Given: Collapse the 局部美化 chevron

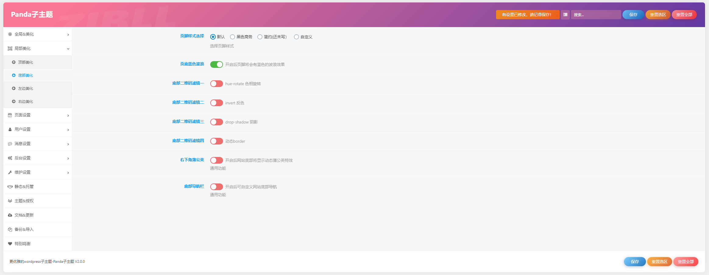Looking at the screenshot, I should 68,49.
